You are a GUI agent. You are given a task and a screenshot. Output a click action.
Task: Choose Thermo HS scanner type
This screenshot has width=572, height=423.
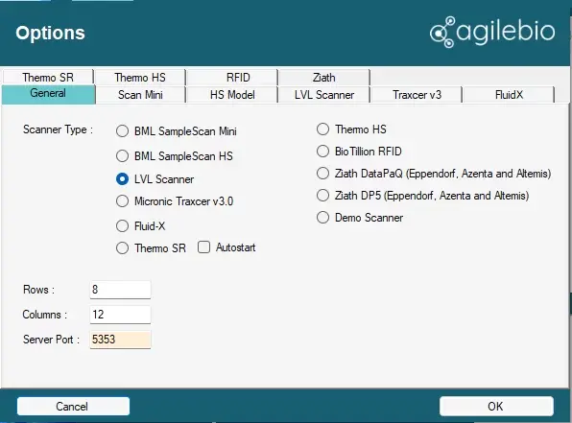(x=322, y=129)
